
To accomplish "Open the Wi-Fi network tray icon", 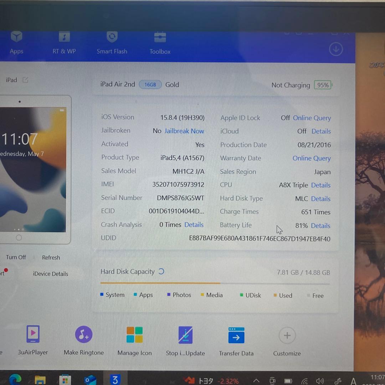I will [x=305, y=381].
